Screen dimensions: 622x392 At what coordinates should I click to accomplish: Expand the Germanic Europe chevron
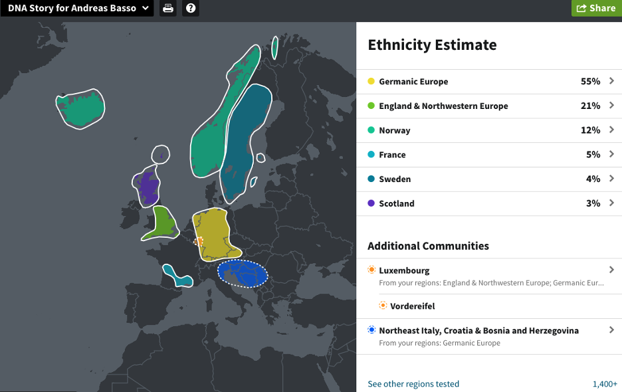coord(611,81)
